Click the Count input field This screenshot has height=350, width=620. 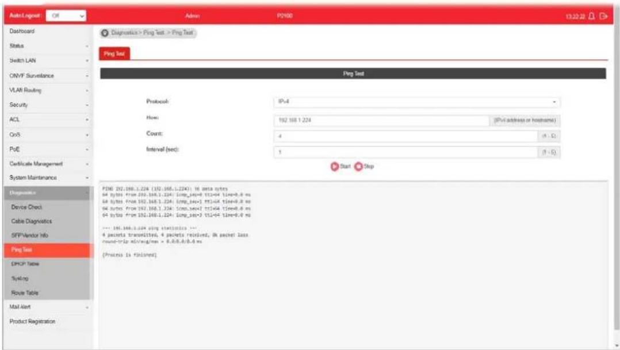point(405,136)
